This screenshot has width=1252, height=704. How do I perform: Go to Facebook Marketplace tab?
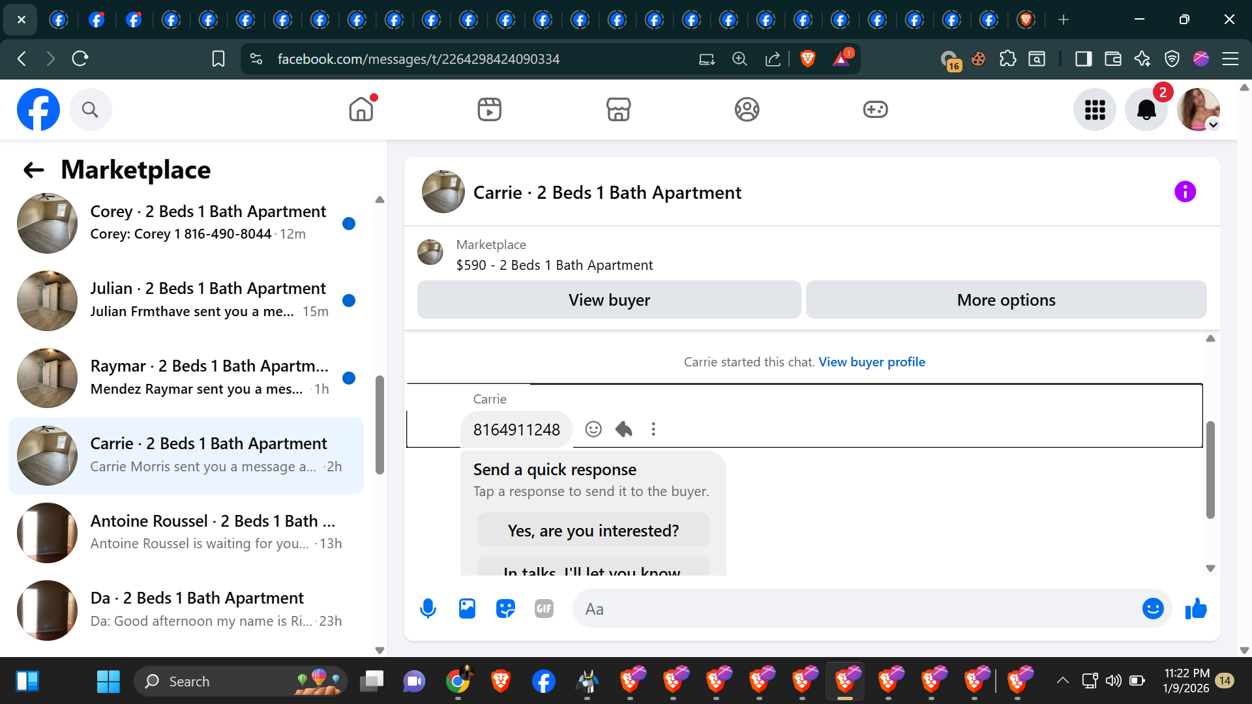point(618,110)
